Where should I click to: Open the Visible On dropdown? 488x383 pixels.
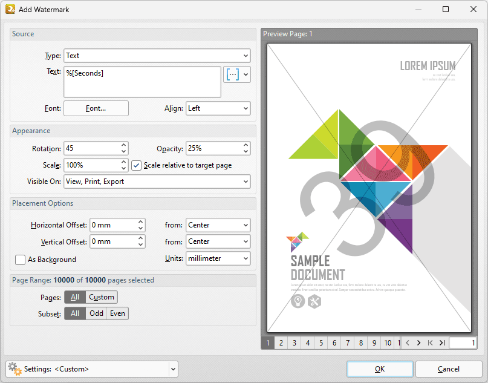pos(157,182)
